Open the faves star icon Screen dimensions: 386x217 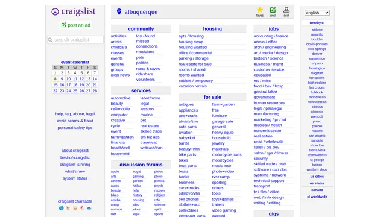click(x=260, y=10)
